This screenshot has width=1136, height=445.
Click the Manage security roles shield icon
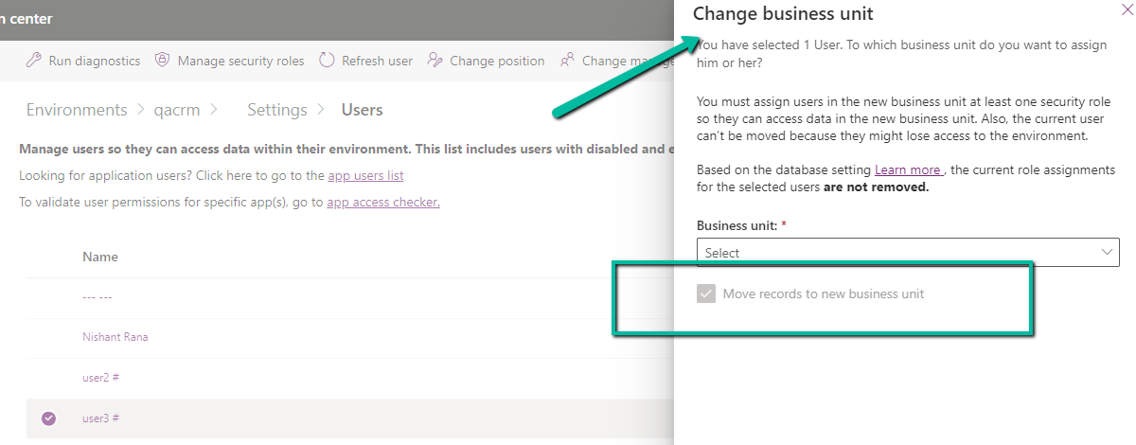(x=162, y=61)
